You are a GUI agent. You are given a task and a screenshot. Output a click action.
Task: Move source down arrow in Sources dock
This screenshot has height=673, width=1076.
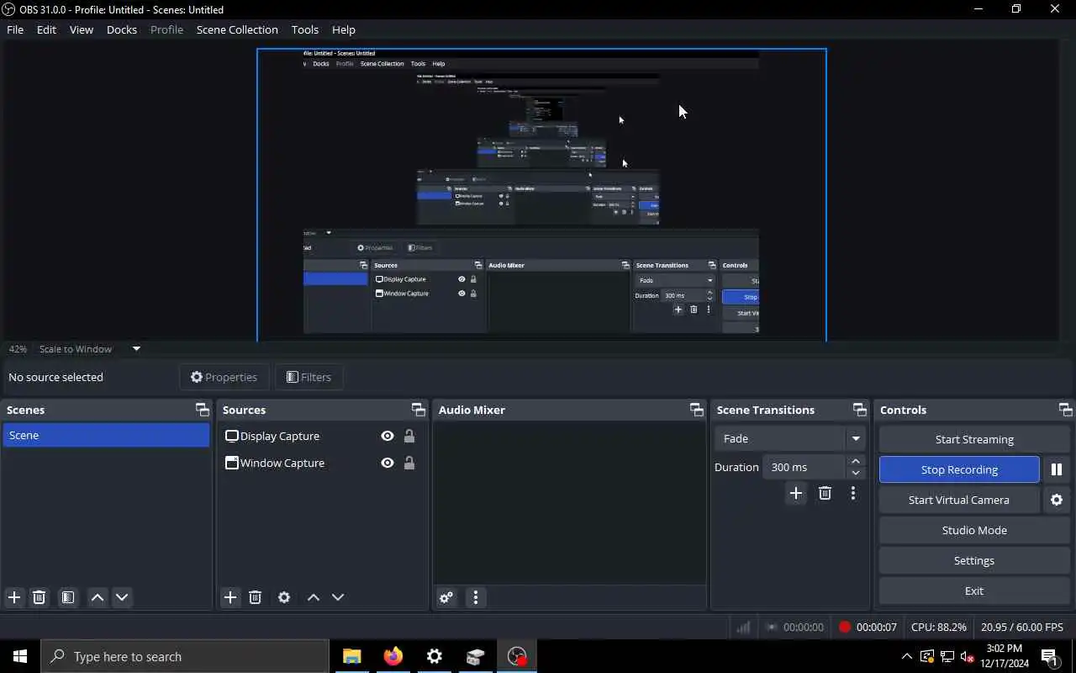point(338,597)
